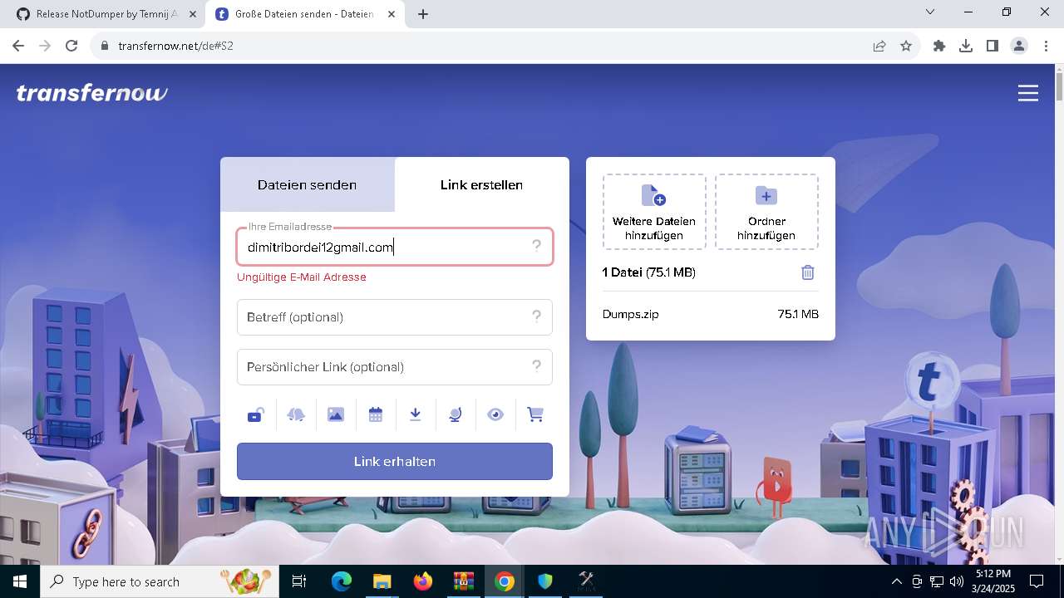The width and height of the screenshot is (1064, 598).
Task: Open the notification bells option
Action: 296,414
